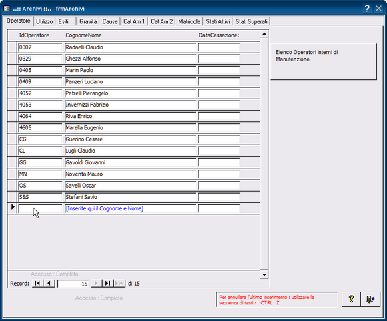The height and width of the screenshot is (321, 387).
Task: Click the name field Riva Enrico
Action: 130,116
